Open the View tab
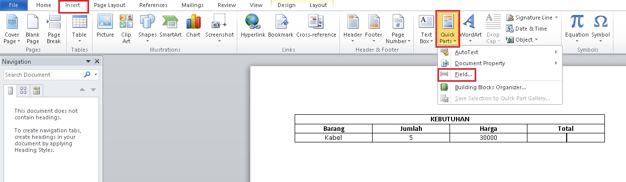The image size is (626, 182). point(256,5)
